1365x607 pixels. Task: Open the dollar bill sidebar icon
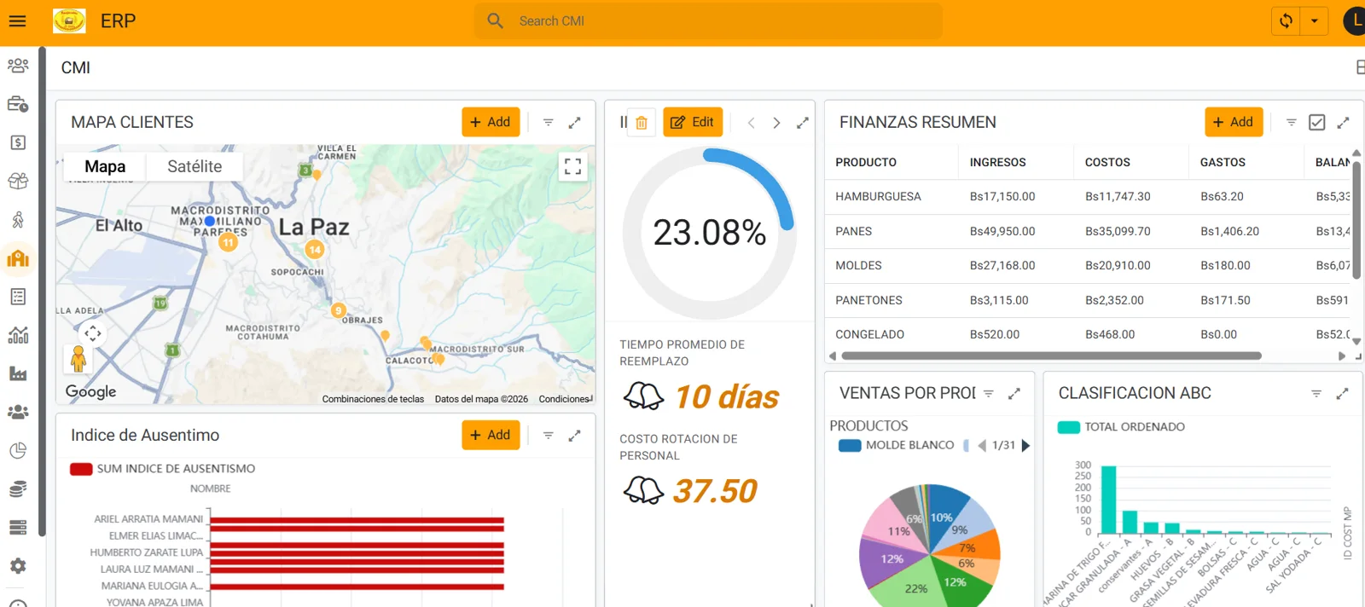tap(18, 142)
